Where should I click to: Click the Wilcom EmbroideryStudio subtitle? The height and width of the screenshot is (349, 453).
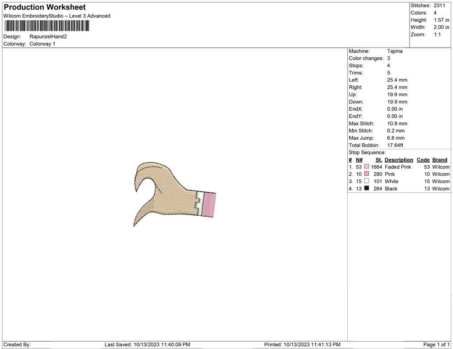57,16
